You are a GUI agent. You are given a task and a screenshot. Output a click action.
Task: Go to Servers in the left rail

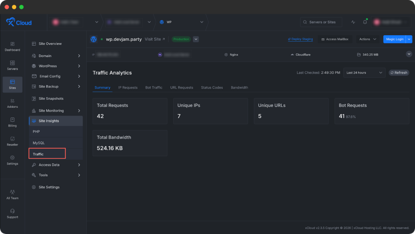(x=12, y=65)
